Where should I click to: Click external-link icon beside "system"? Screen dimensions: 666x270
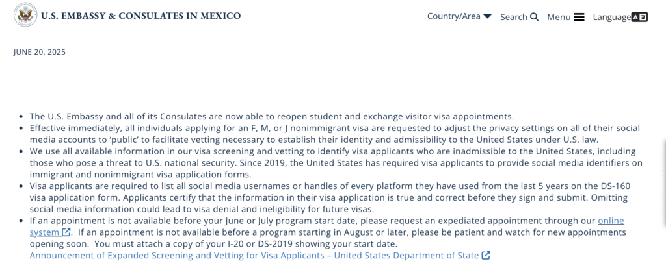coord(66,232)
